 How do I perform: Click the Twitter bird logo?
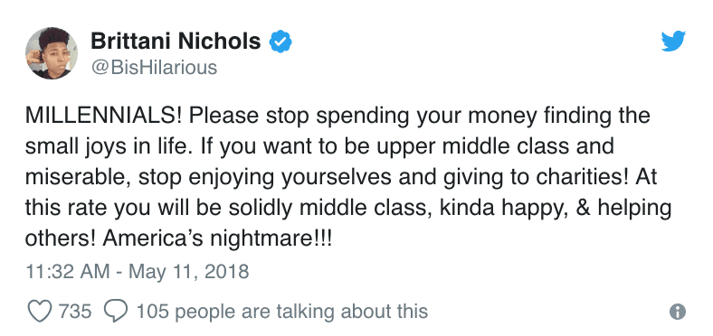(673, 42)
